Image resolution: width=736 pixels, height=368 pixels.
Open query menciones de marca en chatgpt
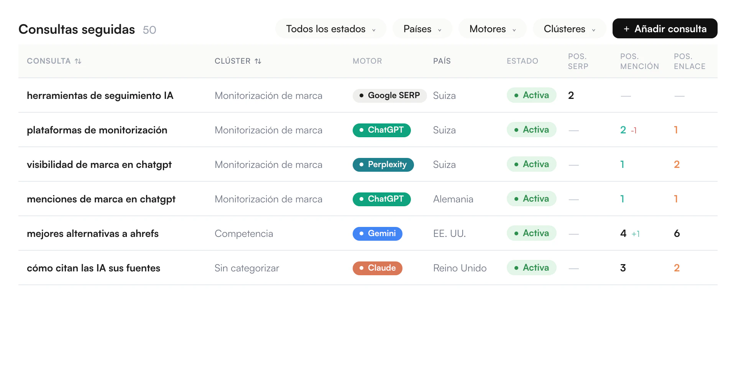click(x=101, y=199)
